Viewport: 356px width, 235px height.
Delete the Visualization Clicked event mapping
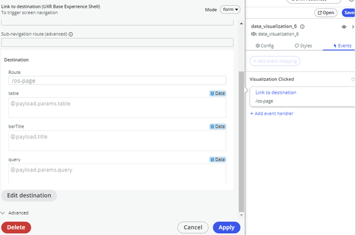(353, 80)
